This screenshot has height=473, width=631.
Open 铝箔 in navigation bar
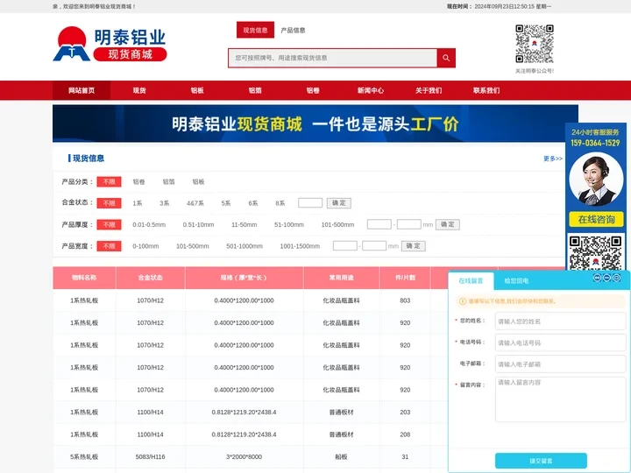255,90
